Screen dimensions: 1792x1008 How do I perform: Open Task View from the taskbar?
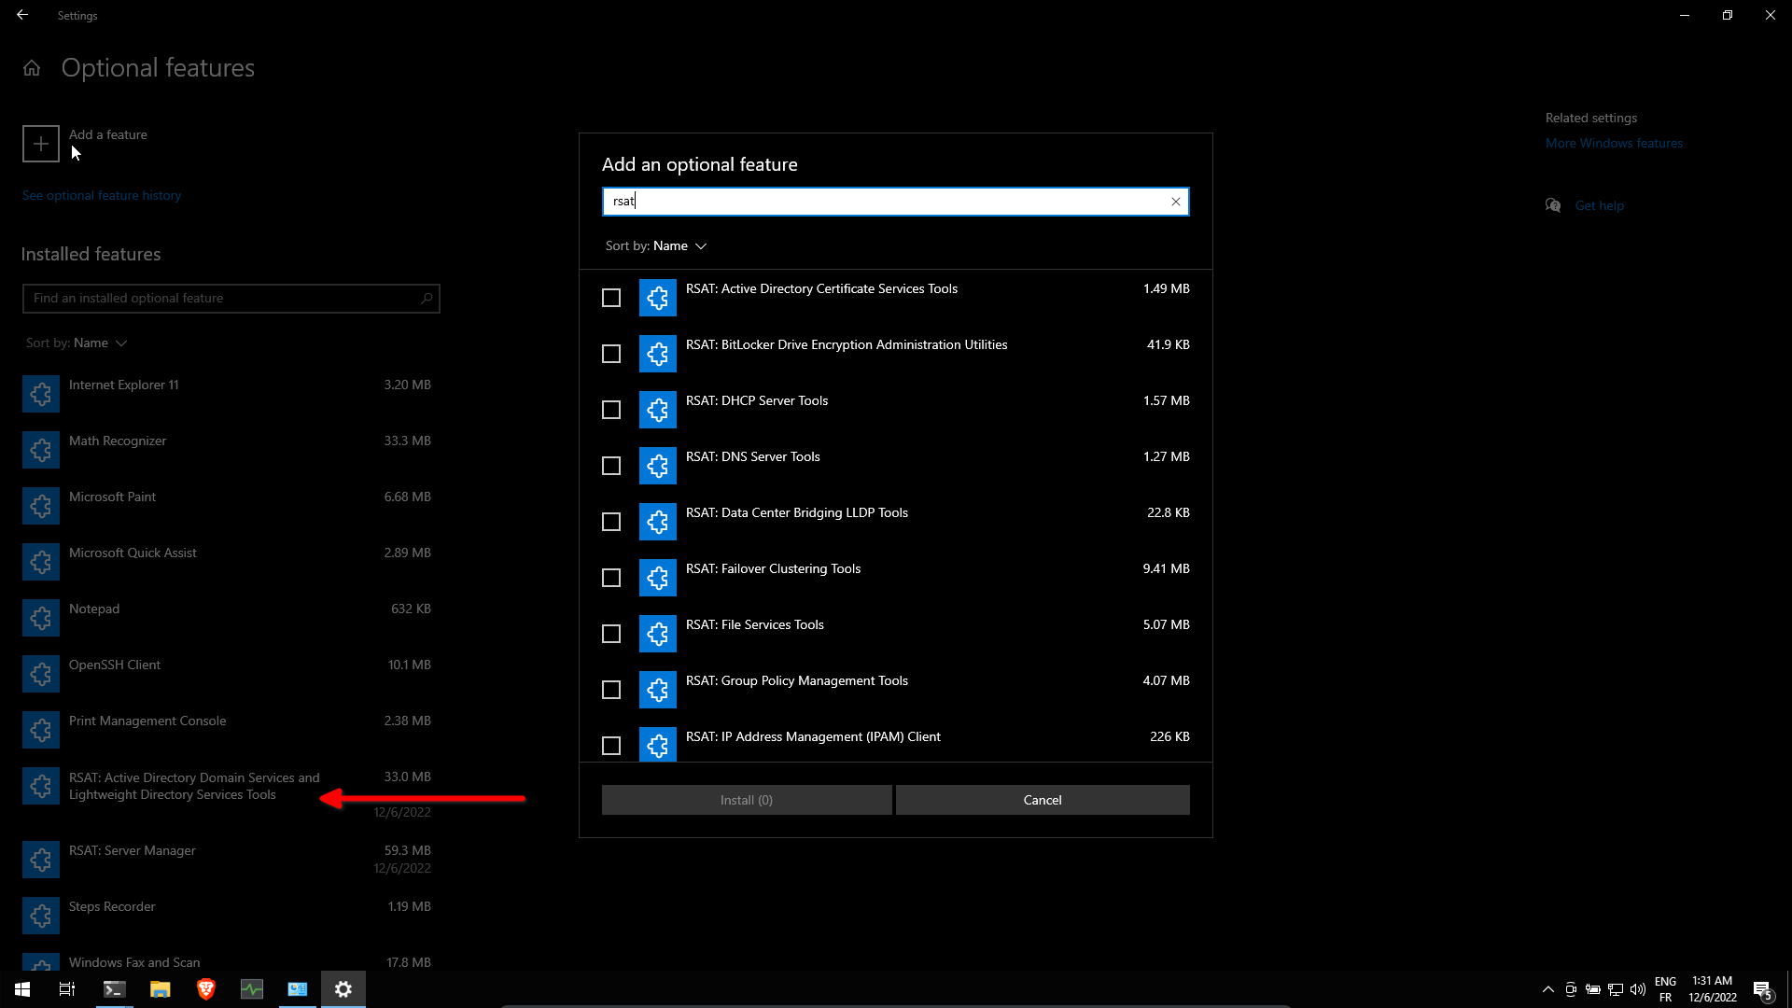(x=67, y=989)
